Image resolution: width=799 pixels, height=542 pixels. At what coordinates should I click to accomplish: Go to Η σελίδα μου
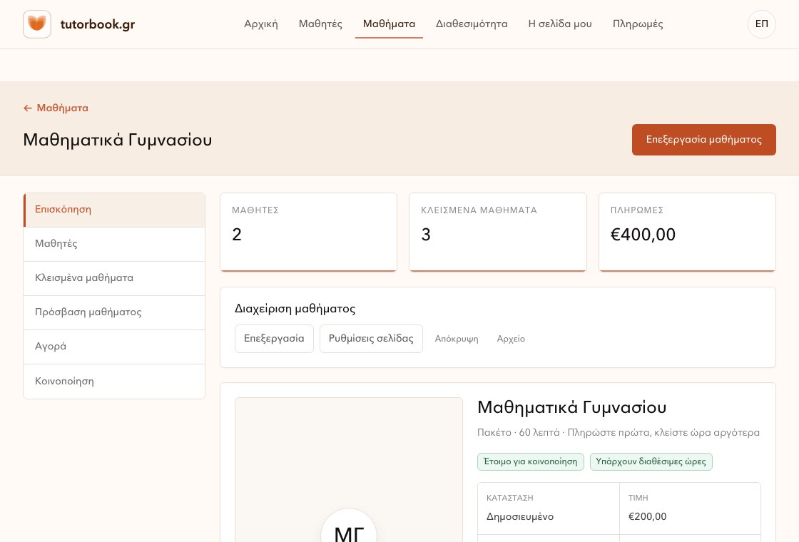click(x=560, y=24)
